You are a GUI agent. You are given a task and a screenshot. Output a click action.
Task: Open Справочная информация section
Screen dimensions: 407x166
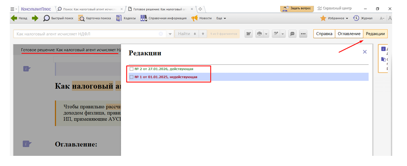pyautogui.click(x=163, y=18)
